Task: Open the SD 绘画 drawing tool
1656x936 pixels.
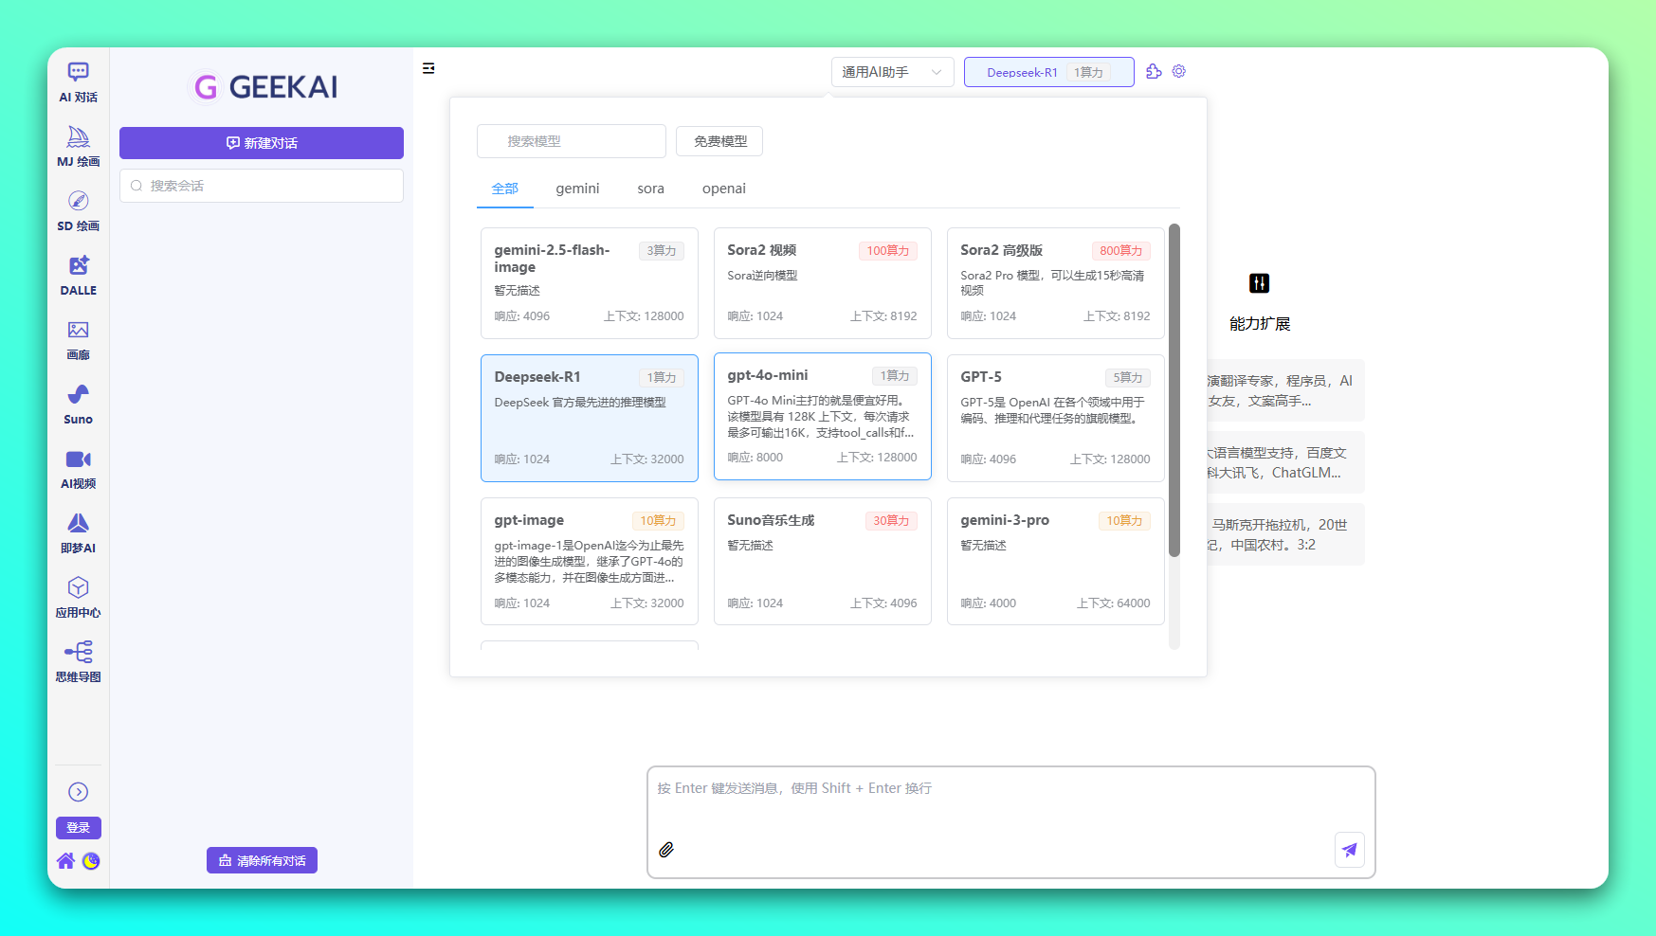Action: pyautogui.click(x=78, y=210)
